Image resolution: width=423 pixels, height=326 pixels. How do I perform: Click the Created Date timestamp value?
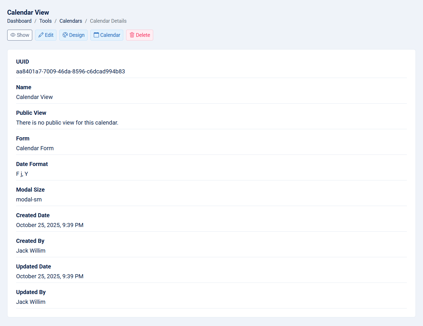point(50,225)
